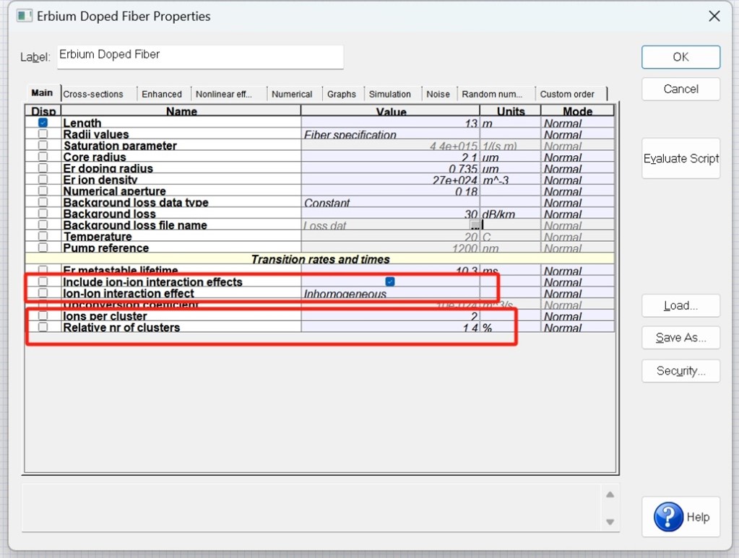Click the scroll down arrow in the description box
739x558 pixels.
coord(610,522)
